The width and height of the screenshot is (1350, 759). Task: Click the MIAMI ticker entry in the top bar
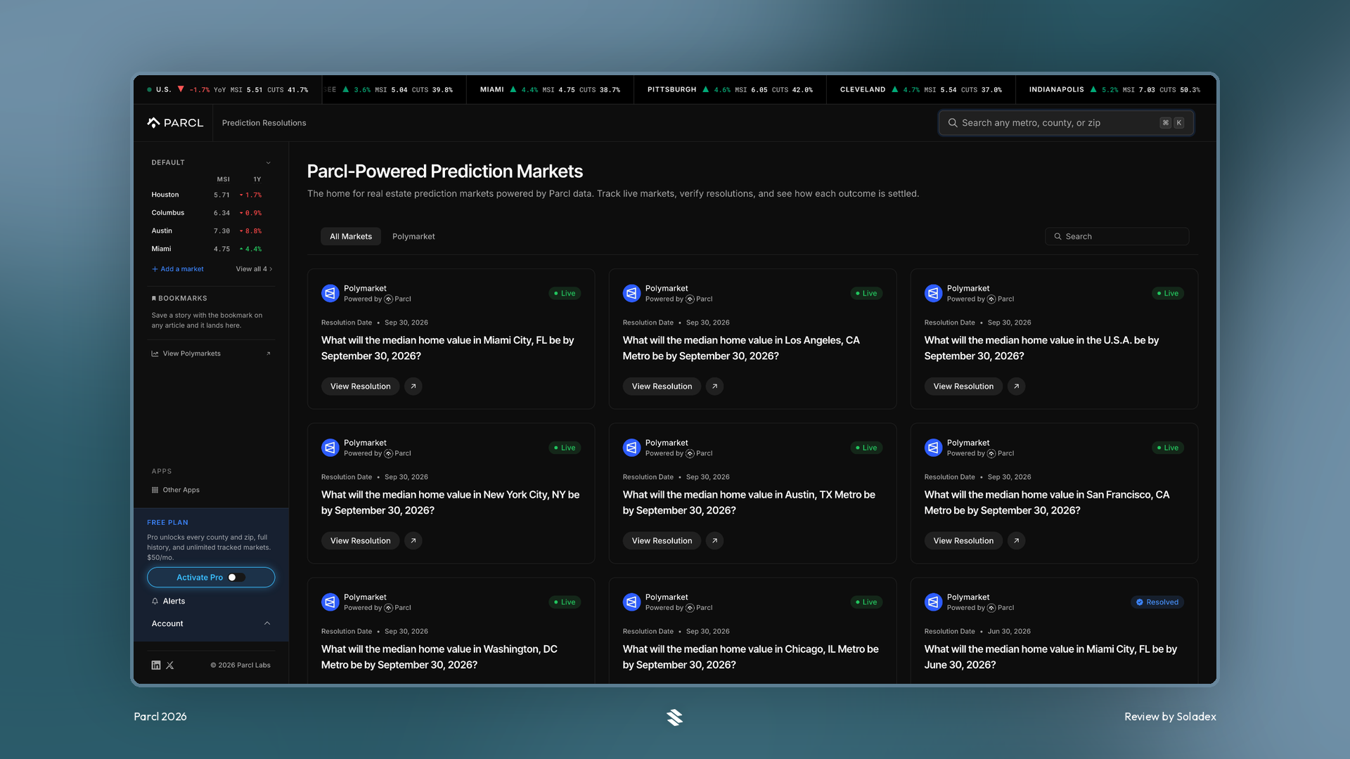550,90
